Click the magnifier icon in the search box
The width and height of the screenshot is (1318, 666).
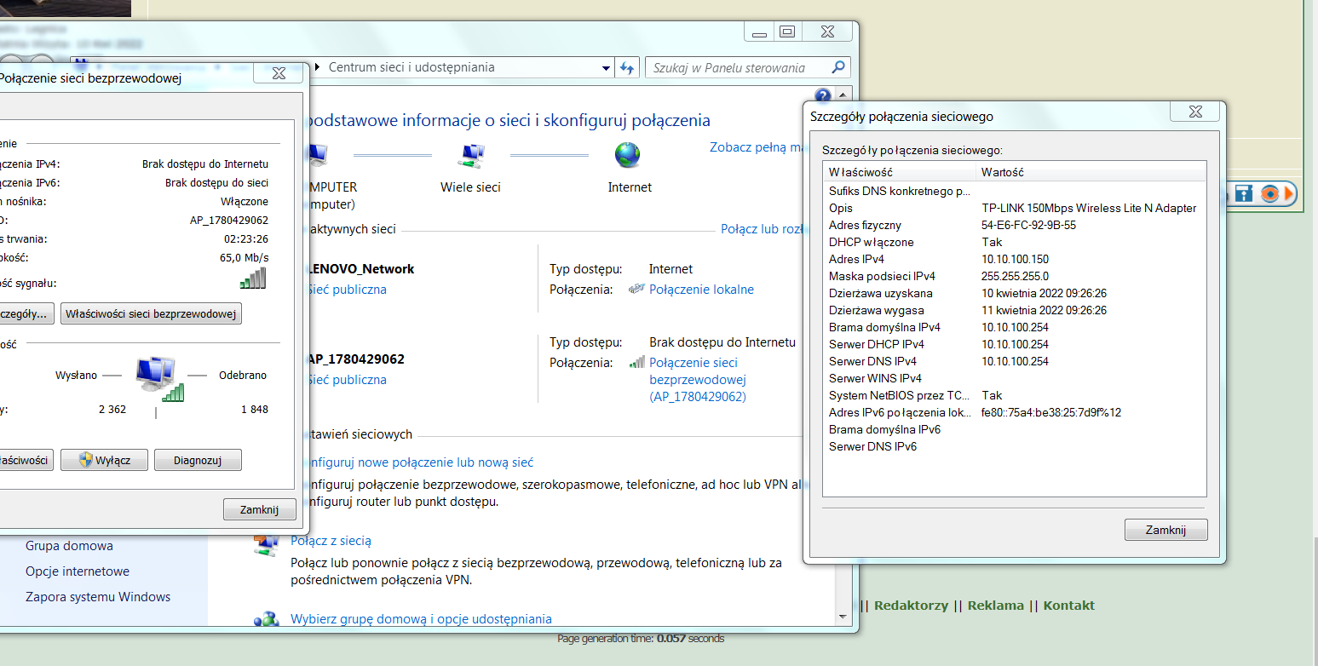(838, 67)
